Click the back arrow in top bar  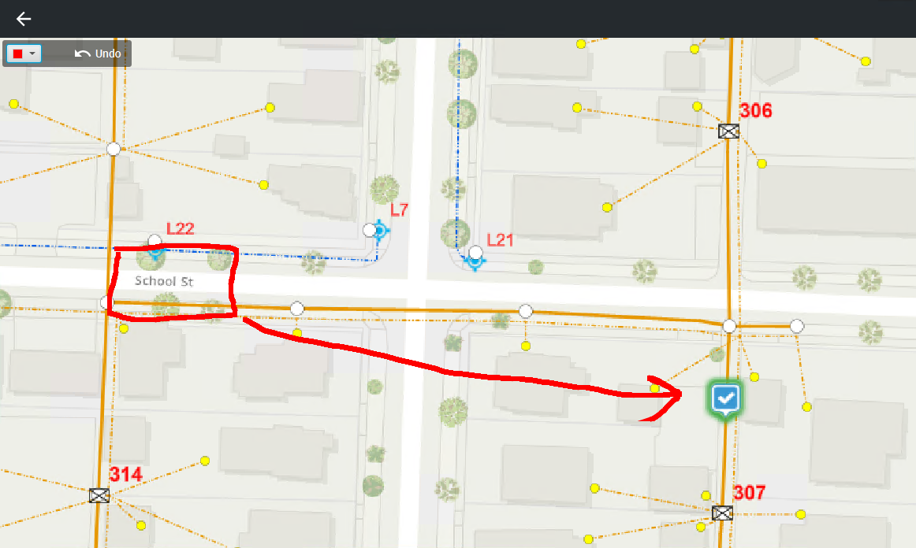click(24, 19)
